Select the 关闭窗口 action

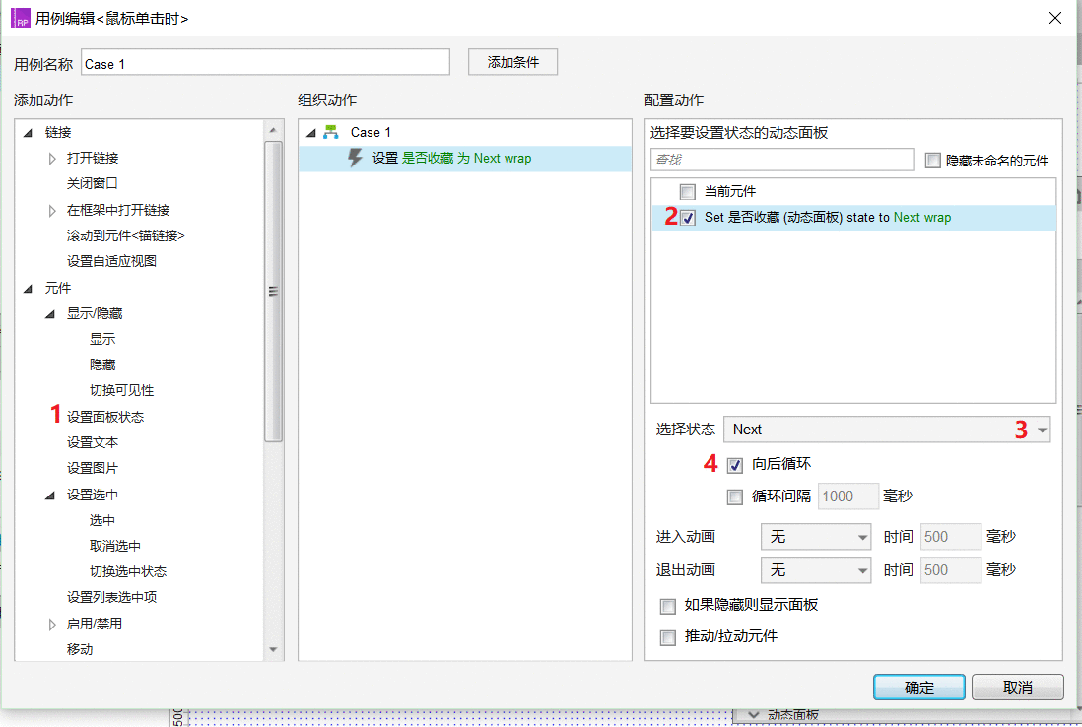click(x=92, y=183)
